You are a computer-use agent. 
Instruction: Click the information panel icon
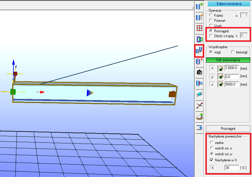tap(199, 127)
